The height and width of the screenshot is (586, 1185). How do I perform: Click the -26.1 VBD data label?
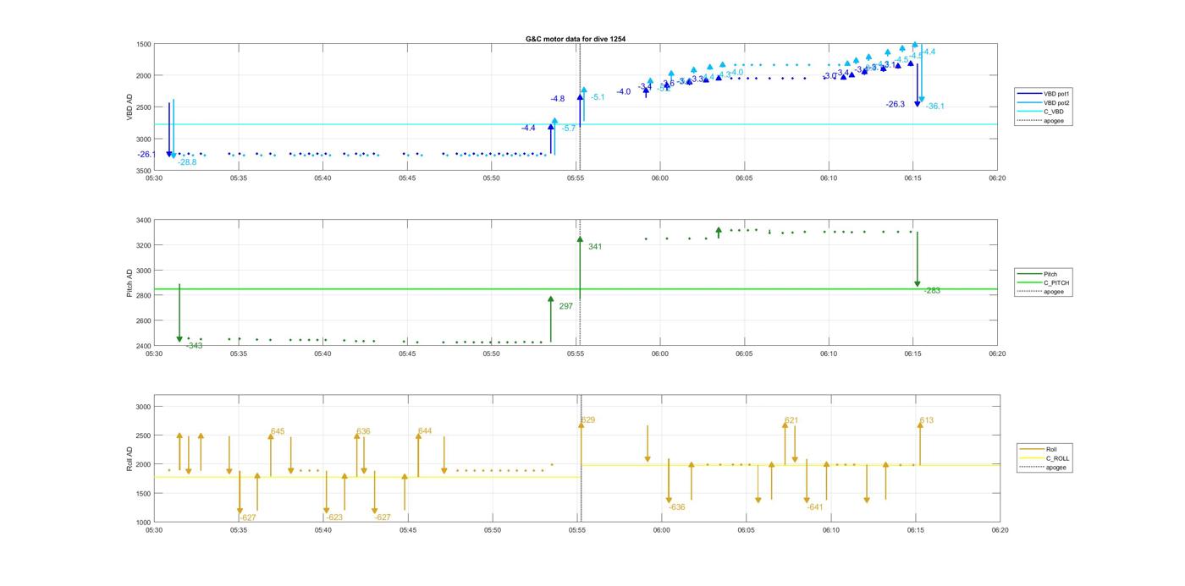tap(146, 155)
